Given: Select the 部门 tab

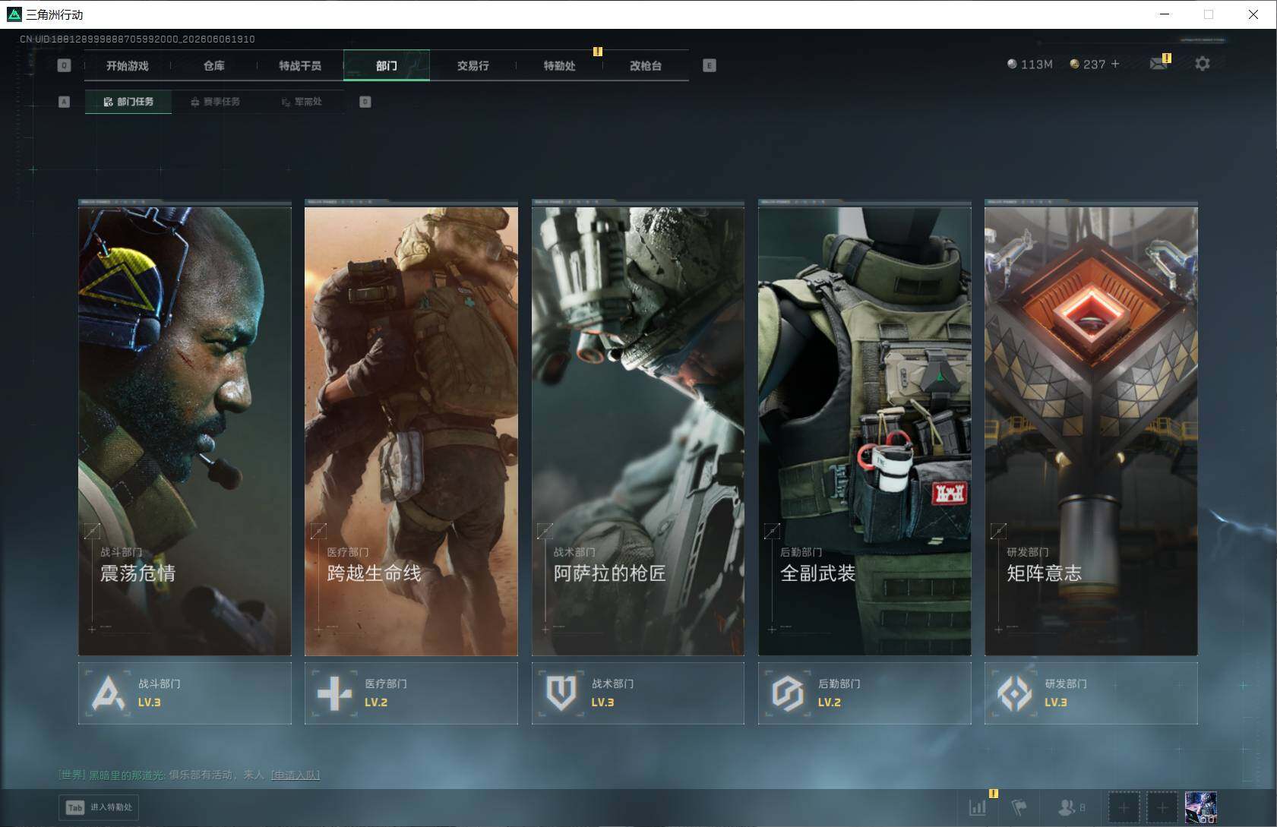Looking at the screenshot, I should 387,65.
